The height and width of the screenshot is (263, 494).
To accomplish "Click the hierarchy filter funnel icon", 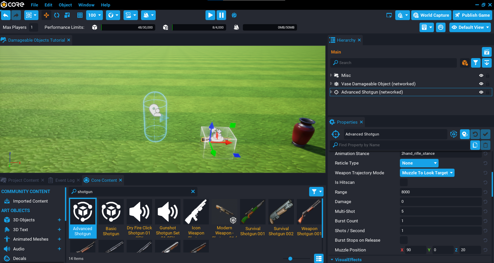I will (475, 63).
